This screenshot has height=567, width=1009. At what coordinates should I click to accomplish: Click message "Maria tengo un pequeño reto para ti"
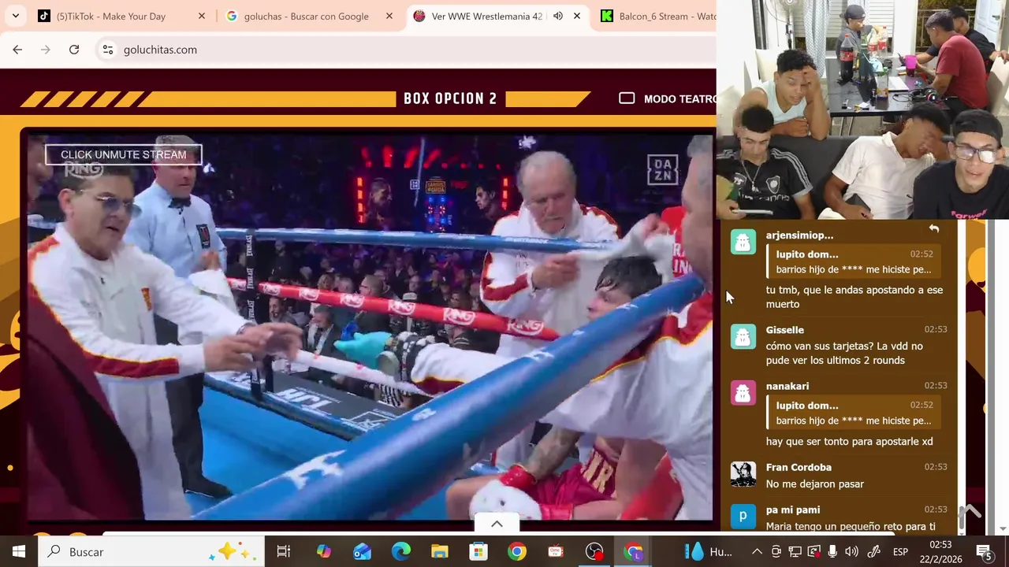[851, 526]
